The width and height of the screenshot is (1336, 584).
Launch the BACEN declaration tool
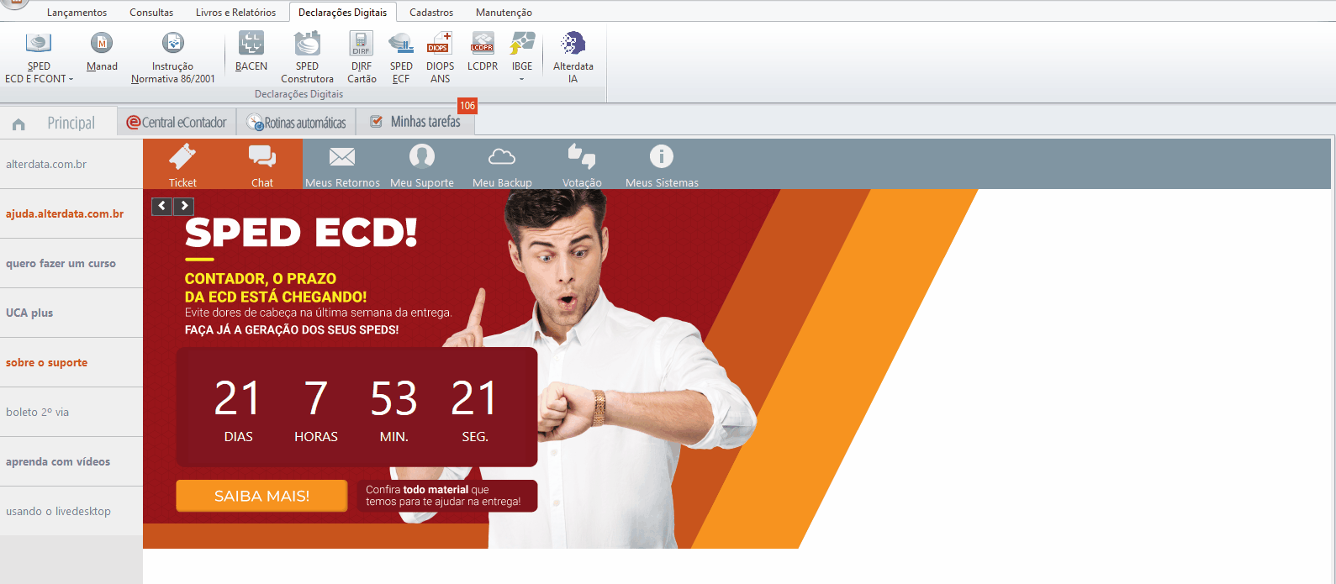click(251, 51)
